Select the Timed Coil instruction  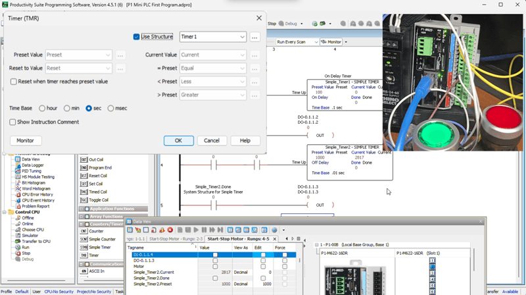[98, 192]
